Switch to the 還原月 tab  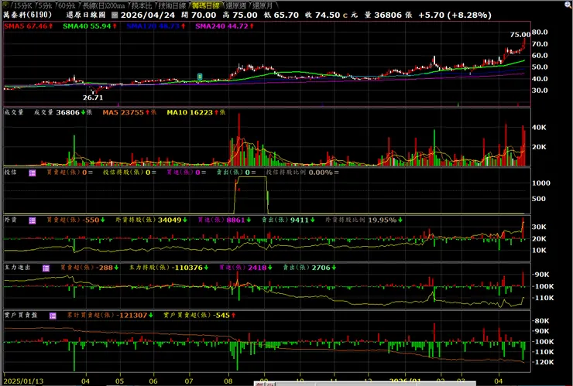(x=262, y=5)
